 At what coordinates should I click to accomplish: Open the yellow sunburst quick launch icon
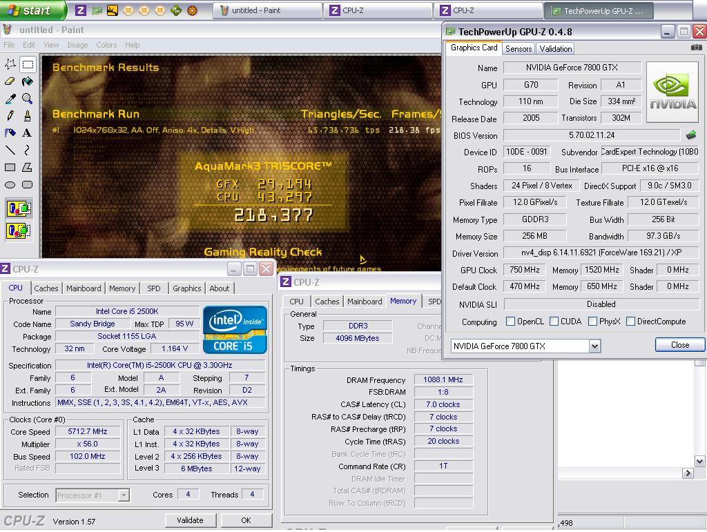point(113,10)
